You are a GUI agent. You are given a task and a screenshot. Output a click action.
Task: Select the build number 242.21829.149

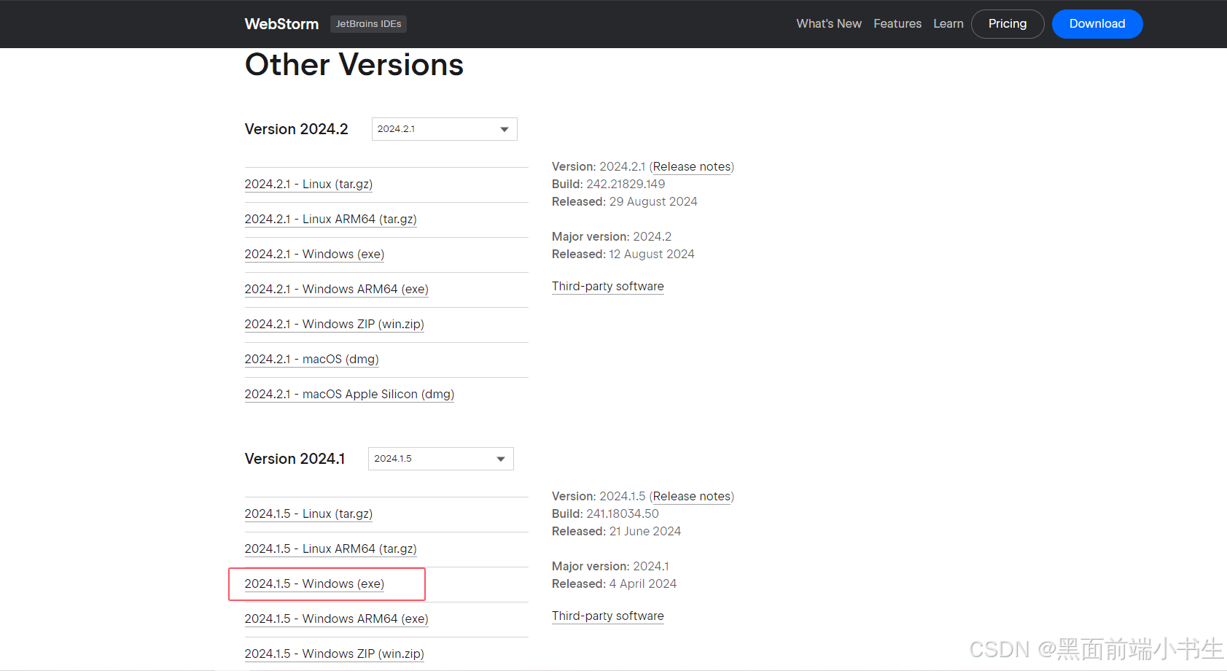pos(626,185)
